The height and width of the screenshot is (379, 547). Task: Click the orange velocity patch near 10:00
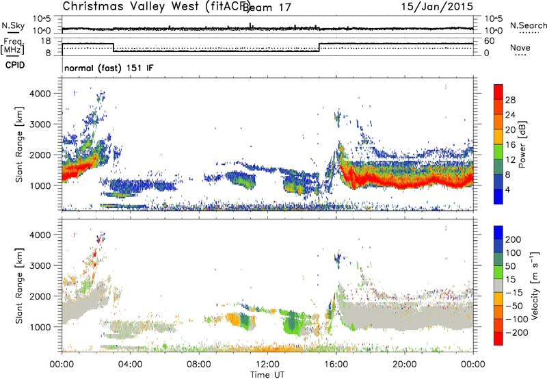click(233, 319)
